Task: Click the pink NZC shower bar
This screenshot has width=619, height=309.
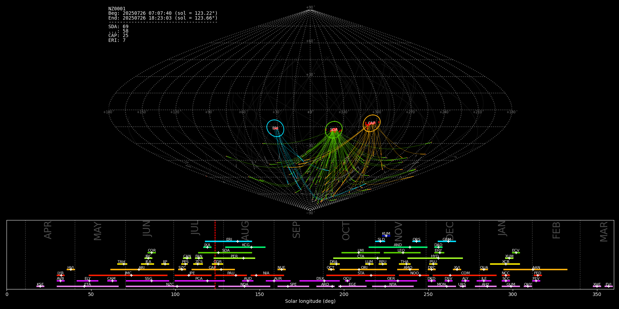Action: point(170,286)
